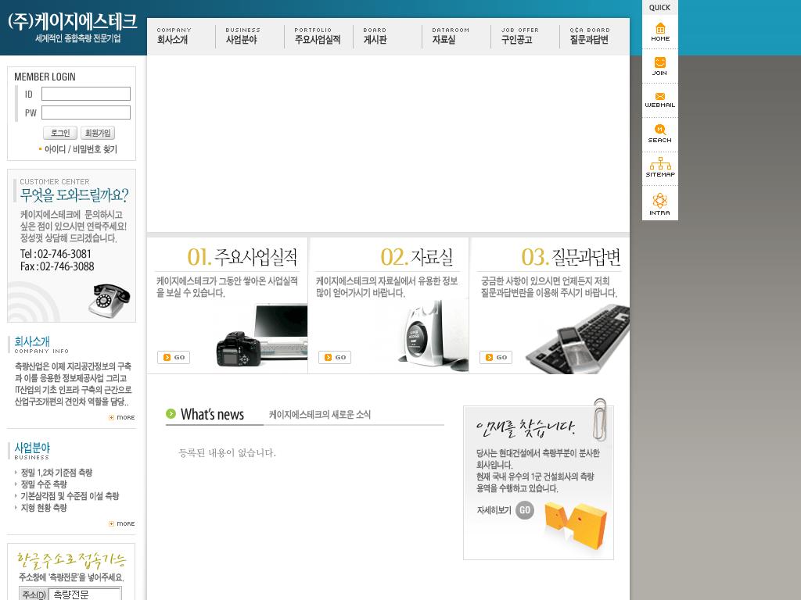
Task: Expand MORE under 사업분야 section
Action: point(122,523)
